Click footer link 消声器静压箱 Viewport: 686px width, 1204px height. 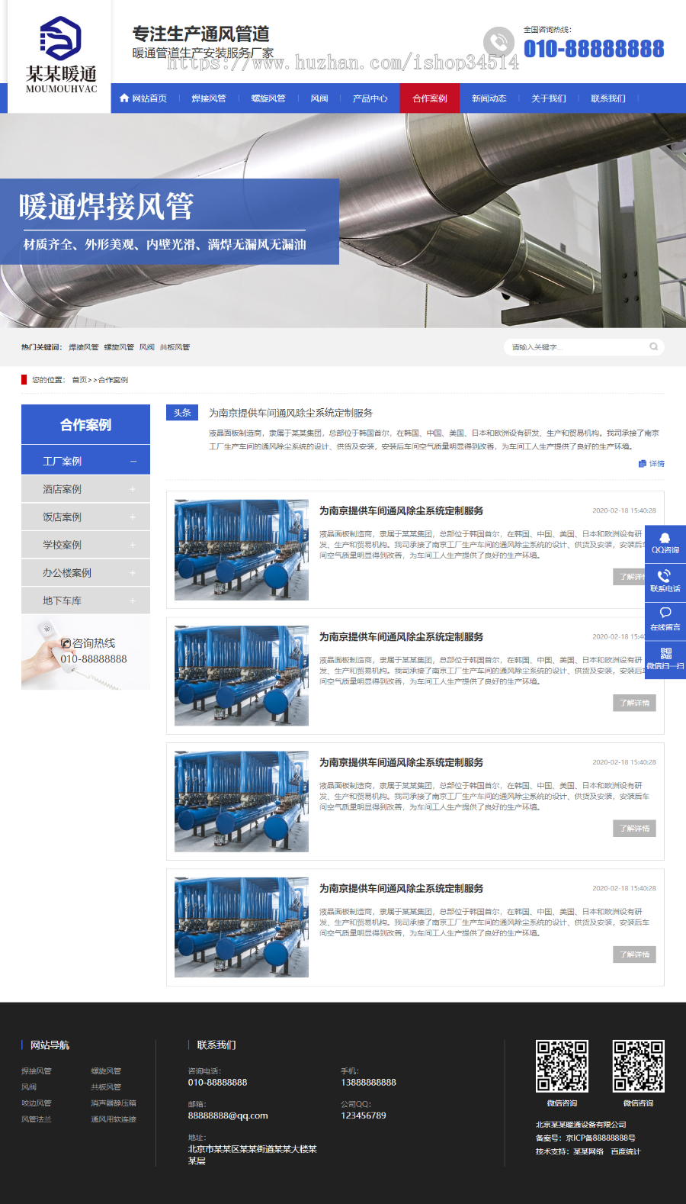(x=114, y=1103)
